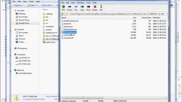This screenshot has width=182, height=102.
Task: Open the 7-Zip Edit menu
Action: 68,3
